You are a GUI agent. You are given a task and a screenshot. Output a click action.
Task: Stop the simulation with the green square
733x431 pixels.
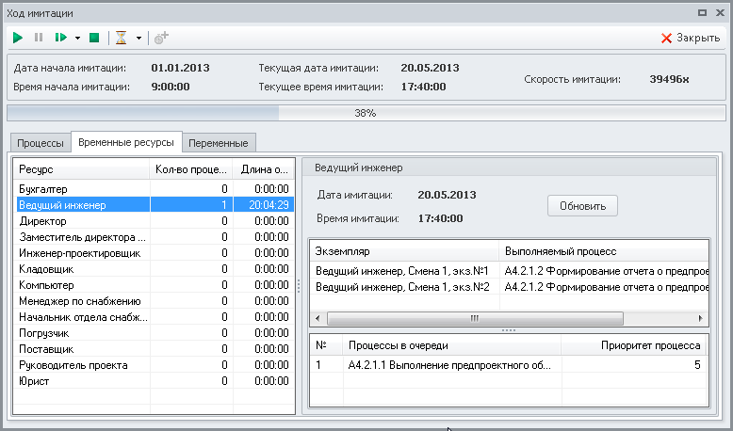(94, 38)
